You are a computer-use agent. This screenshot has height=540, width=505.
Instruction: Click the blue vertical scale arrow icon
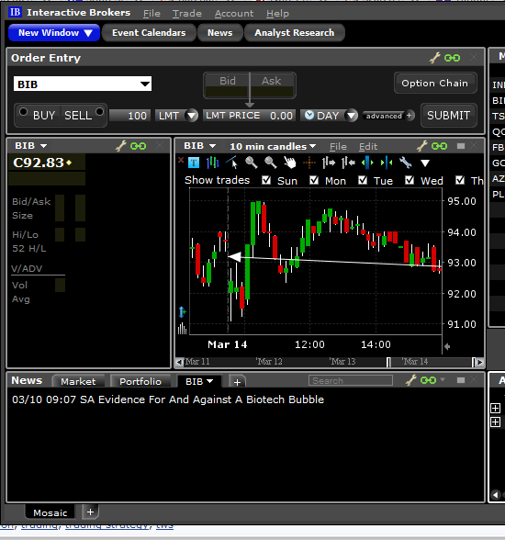tap(182, 312)
